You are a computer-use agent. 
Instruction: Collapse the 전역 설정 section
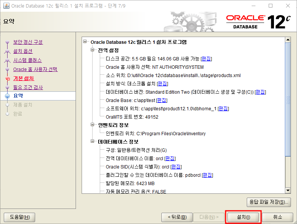click(93, 50)
